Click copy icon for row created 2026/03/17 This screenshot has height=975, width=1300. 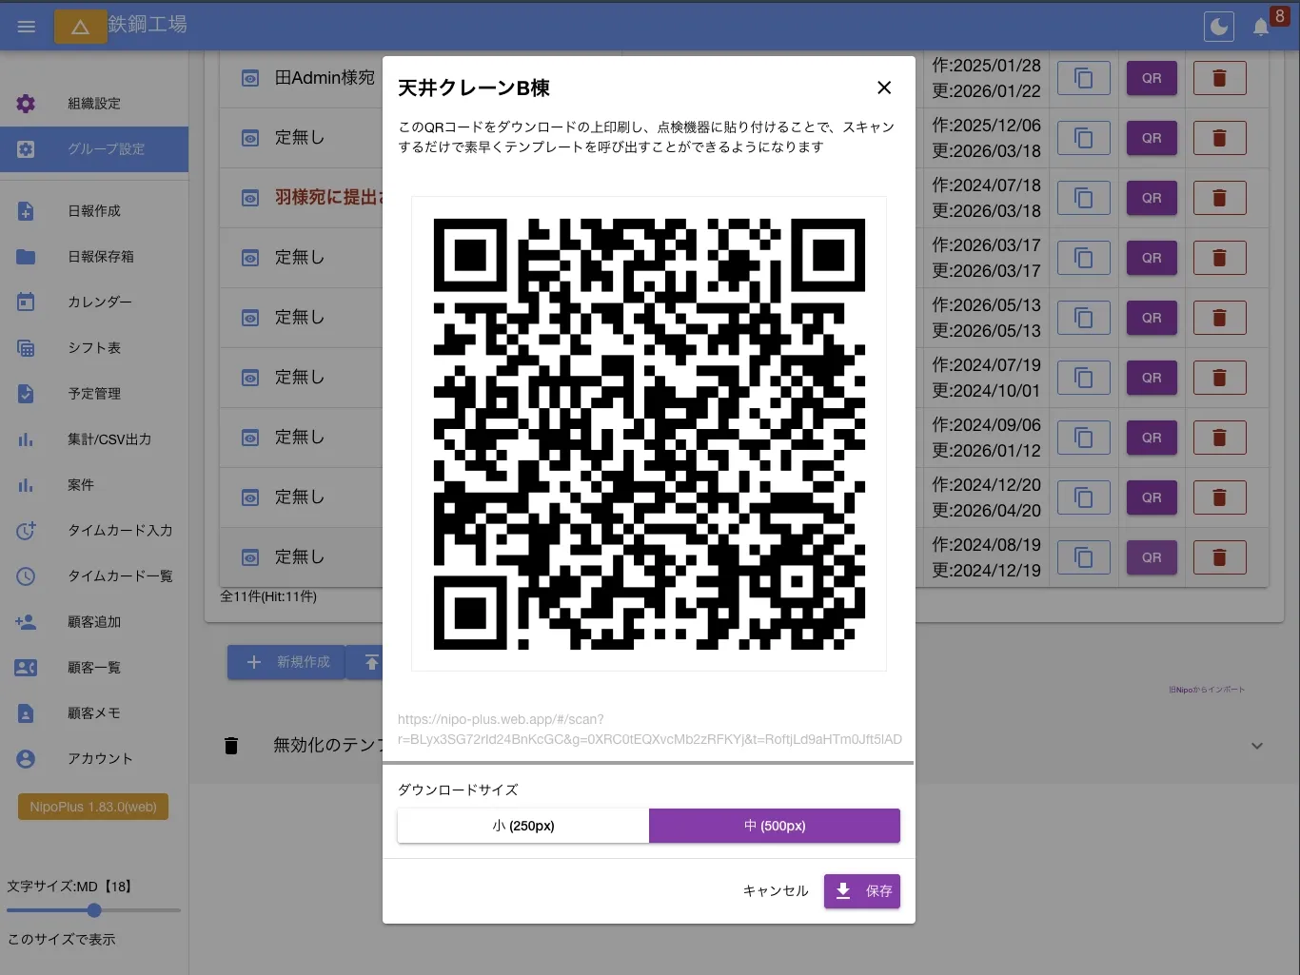[1084, 258]
